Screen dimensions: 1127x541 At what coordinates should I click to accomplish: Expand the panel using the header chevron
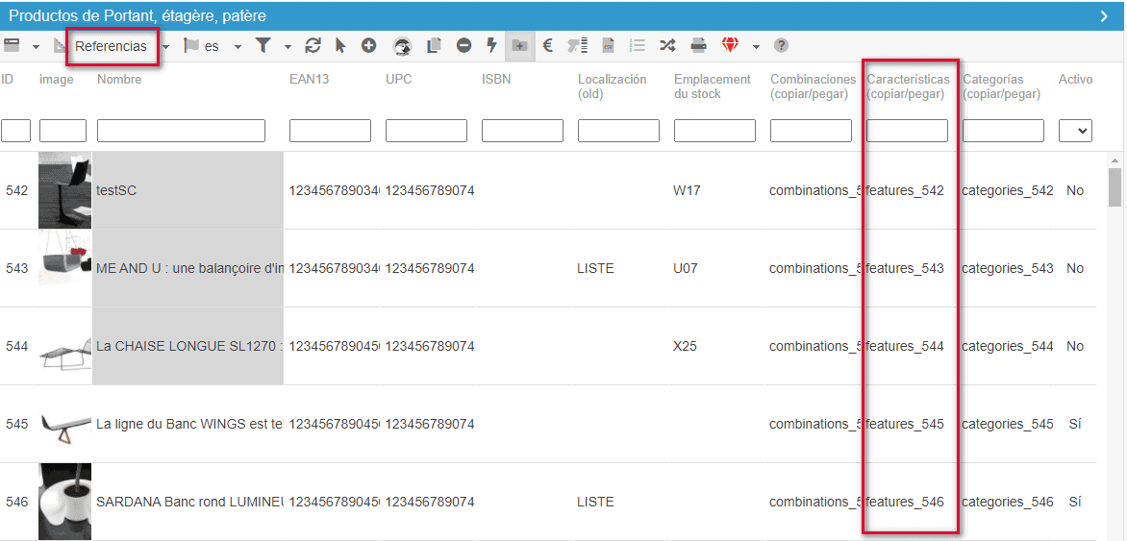pos(1104,15)
